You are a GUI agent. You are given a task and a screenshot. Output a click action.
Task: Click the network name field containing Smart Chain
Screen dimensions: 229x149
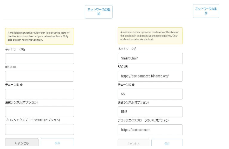tap(150, 58)
